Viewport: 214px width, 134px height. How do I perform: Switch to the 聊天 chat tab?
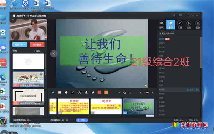(162, 25)
